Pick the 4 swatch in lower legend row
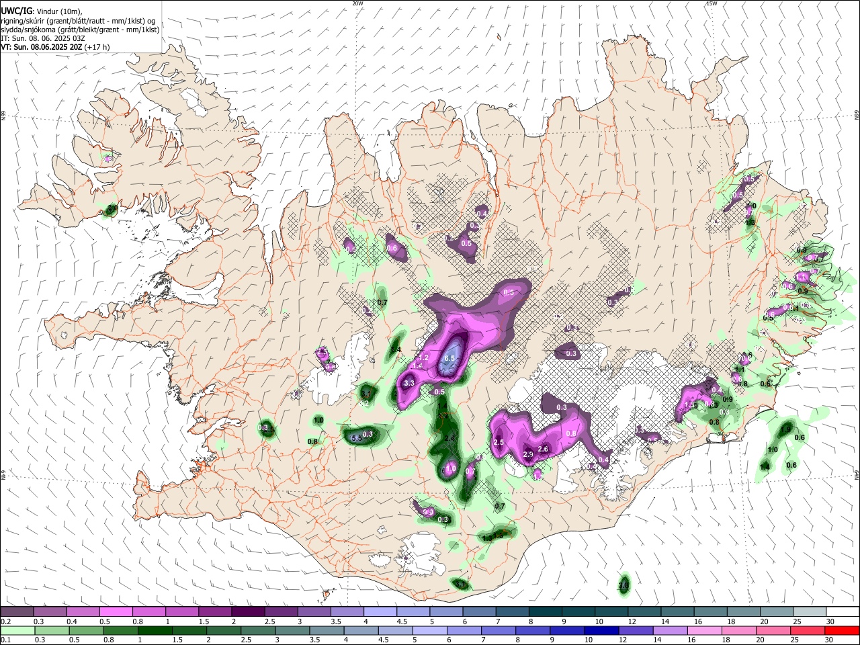860x645 pixels. 361,630
